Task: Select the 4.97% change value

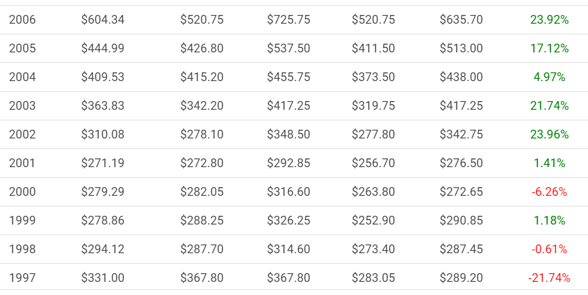Action: [x=549, y=77]
